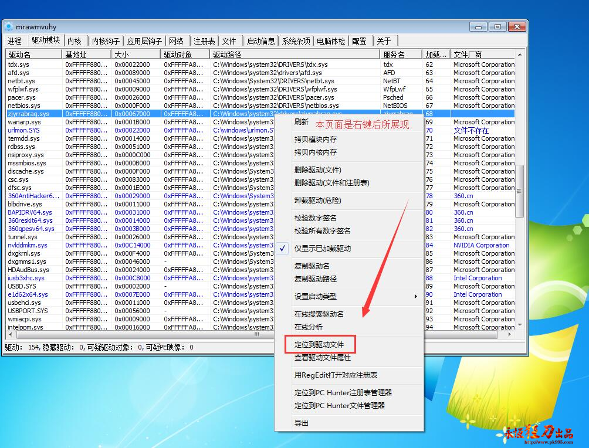
Task: Sort by the 驱动路径 column header
Action: tap(295, 55)
